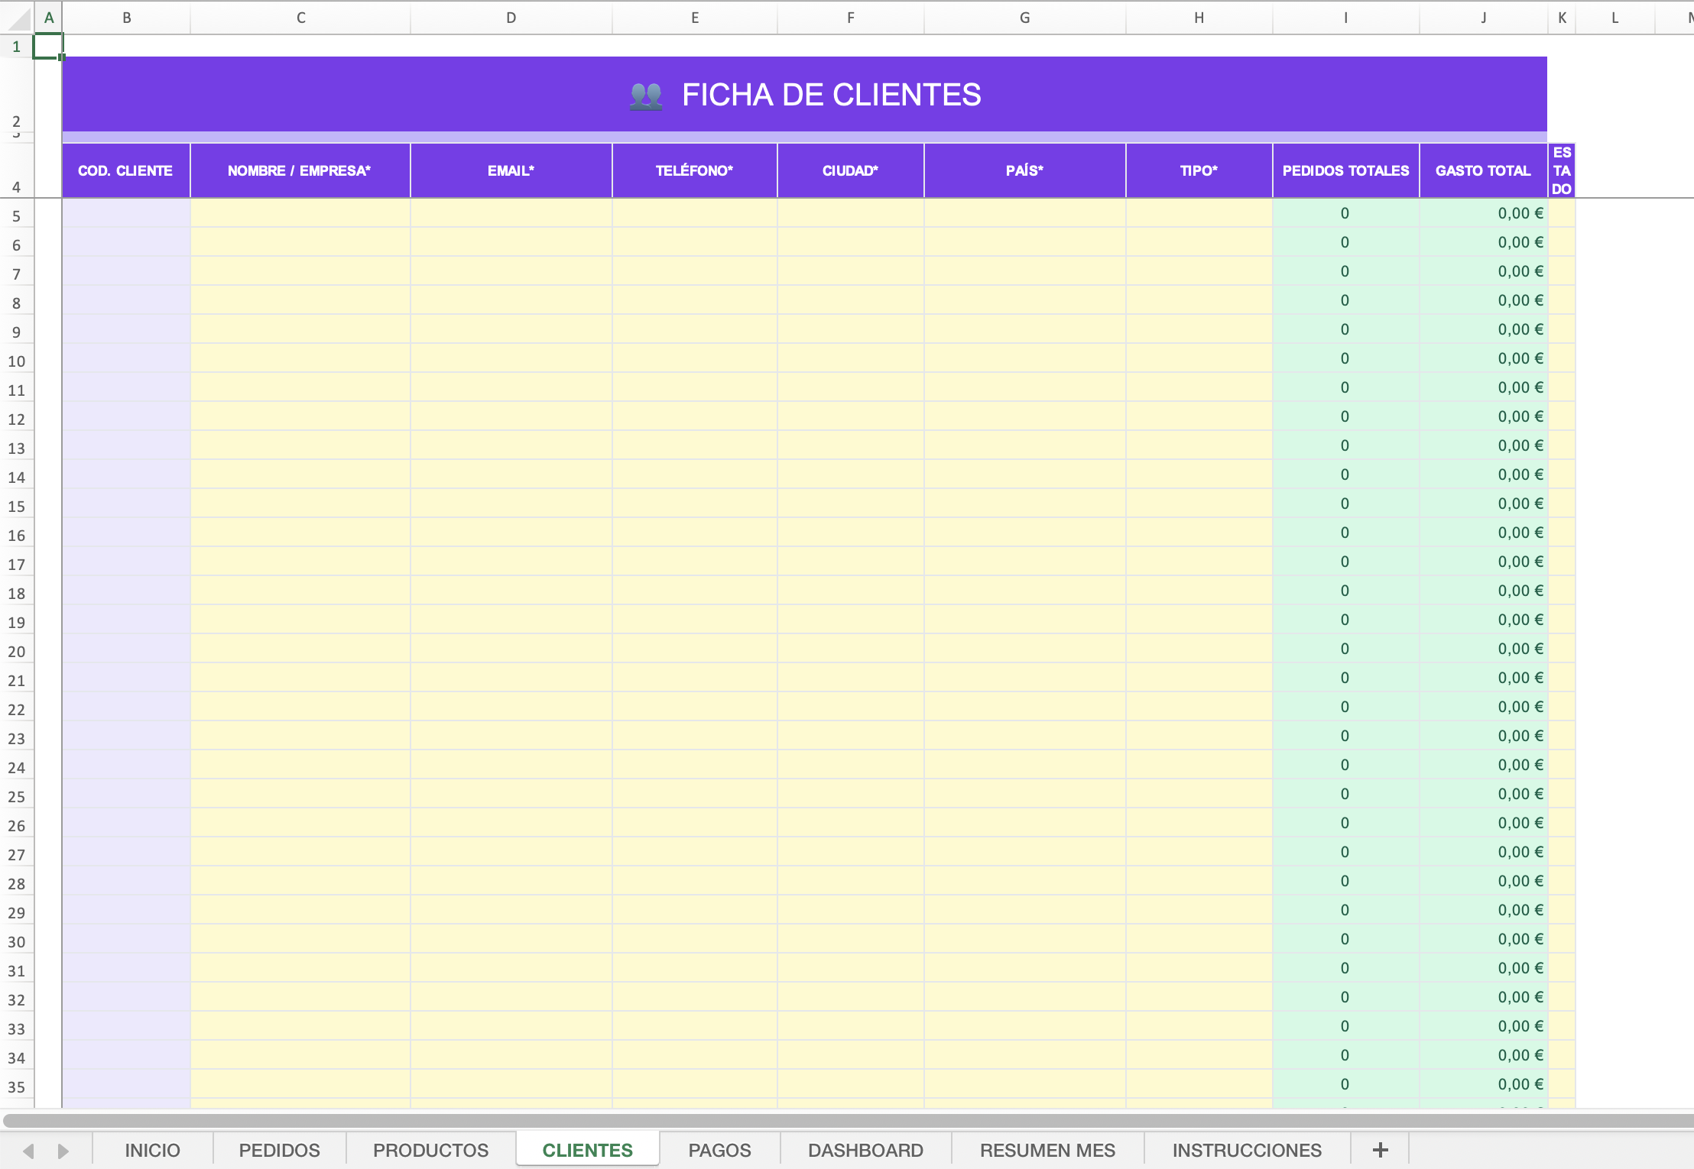Switch to the PEDIDOS sheet tab
The width and height of the screenshot is (1694, 1169).
[x=279, y=1150]
